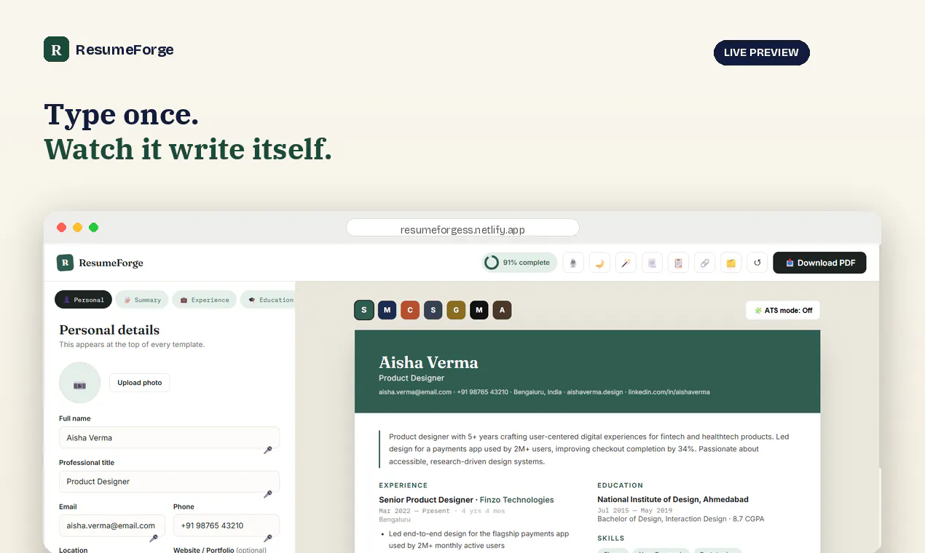
Task: Click the chain link icon in toolbar
Action: point(704,263)
